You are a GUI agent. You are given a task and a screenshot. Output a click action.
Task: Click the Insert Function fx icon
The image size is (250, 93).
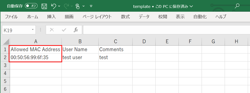click(76, 30)
